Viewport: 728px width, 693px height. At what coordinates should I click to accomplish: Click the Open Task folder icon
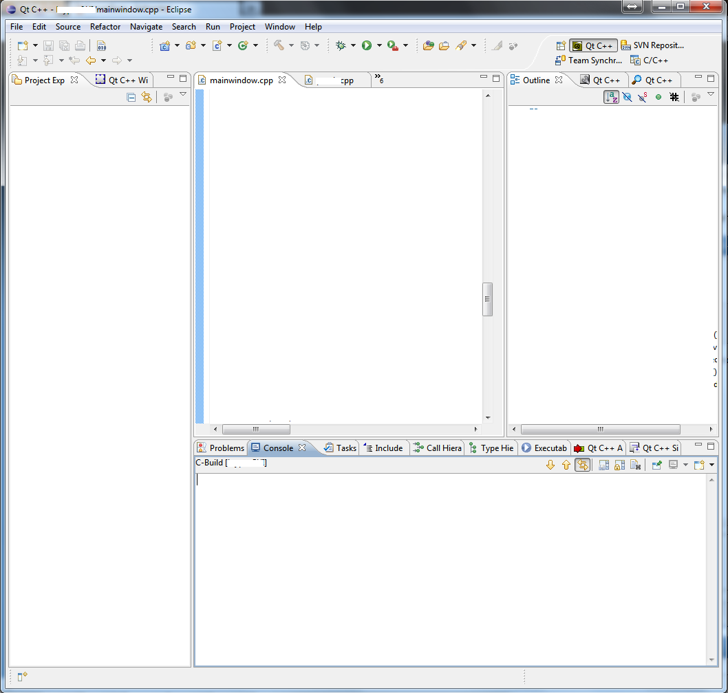click(445, 45)
